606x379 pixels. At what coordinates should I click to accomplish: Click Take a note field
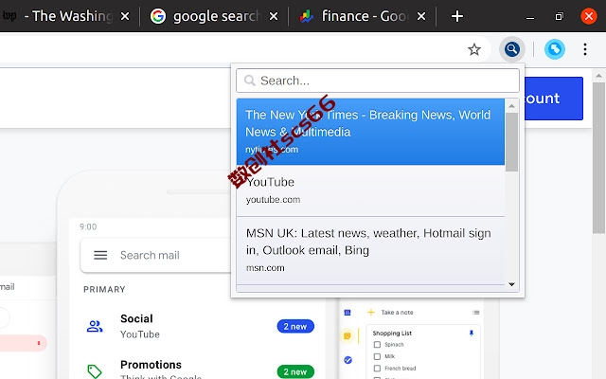(397, 313)
